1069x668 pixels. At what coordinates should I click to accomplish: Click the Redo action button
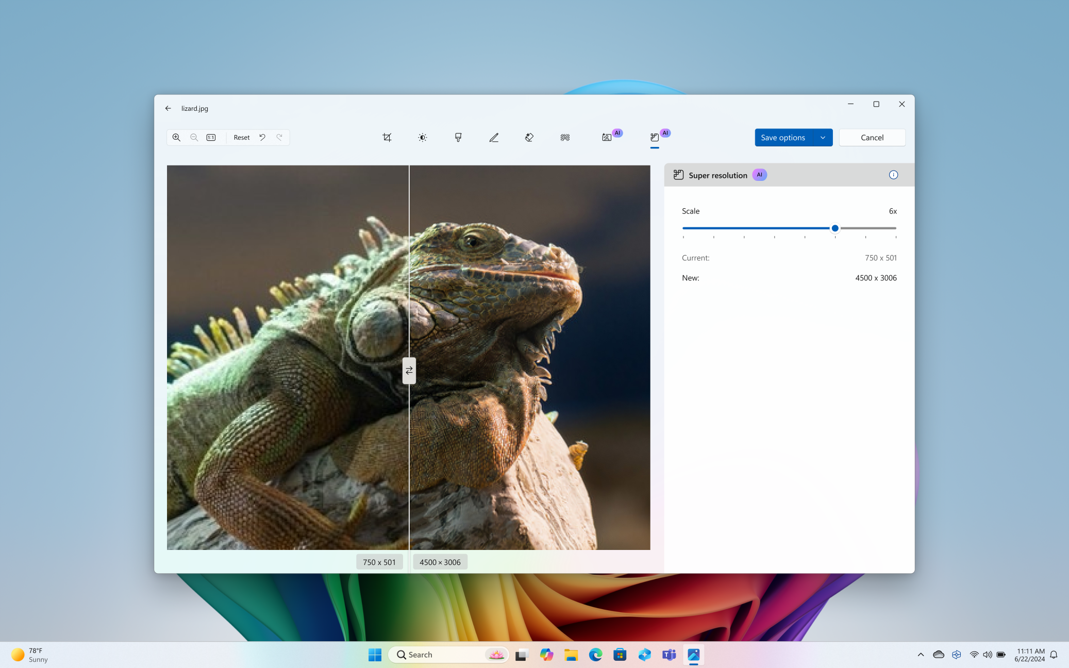click(x=279, y=137)
